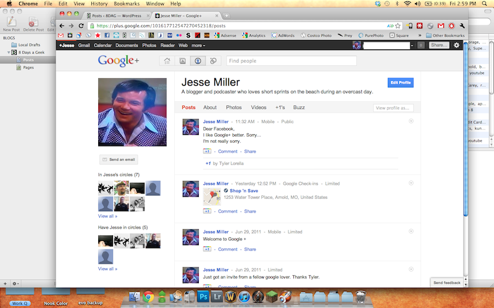Launch Photoshop from the Dock

[x=203, y=296]
